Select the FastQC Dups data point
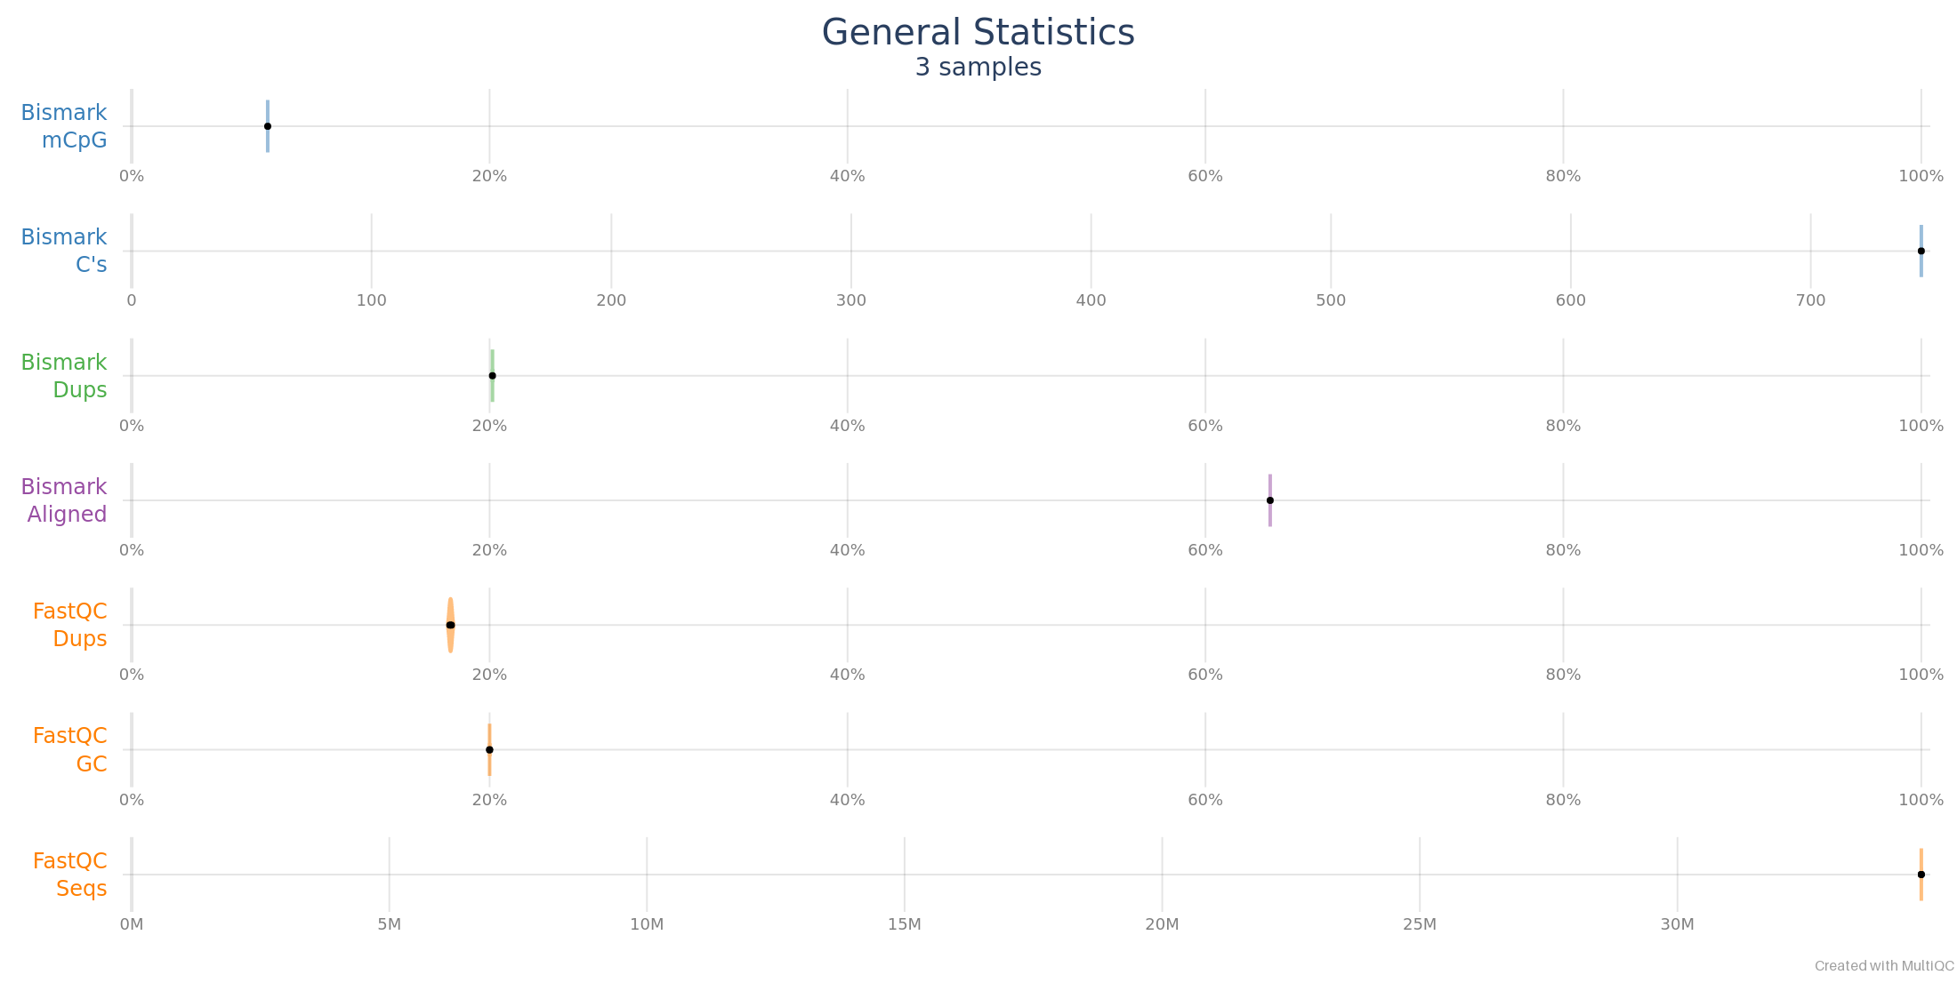Image resolution: width=1957 pixels, height=983 pixels. click(x=450, y=625)
